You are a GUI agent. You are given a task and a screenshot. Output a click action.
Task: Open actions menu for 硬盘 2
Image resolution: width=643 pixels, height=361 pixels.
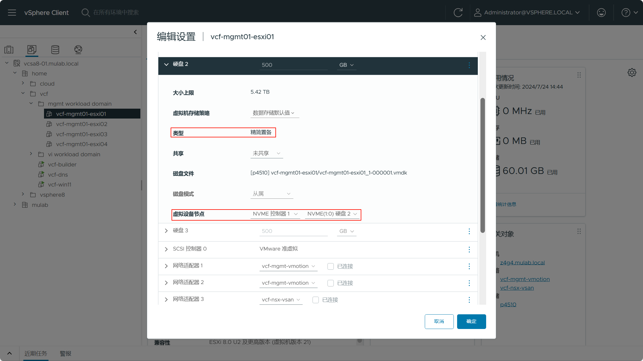coord(469,65)
